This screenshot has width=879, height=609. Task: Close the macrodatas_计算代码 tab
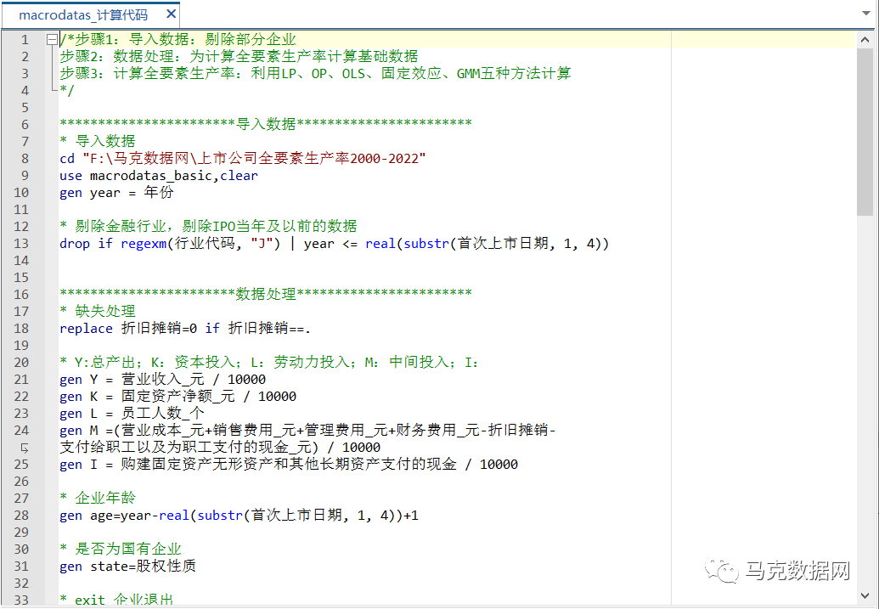coord(171,14)
